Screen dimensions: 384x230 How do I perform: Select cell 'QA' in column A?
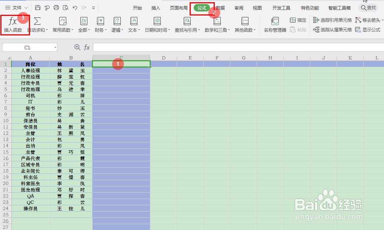coord(30,196)
